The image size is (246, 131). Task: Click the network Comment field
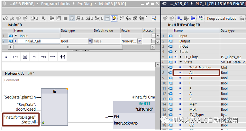point(79,80)
